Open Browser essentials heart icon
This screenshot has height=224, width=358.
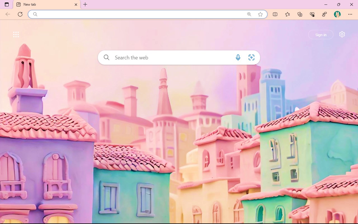click(312, 14)
